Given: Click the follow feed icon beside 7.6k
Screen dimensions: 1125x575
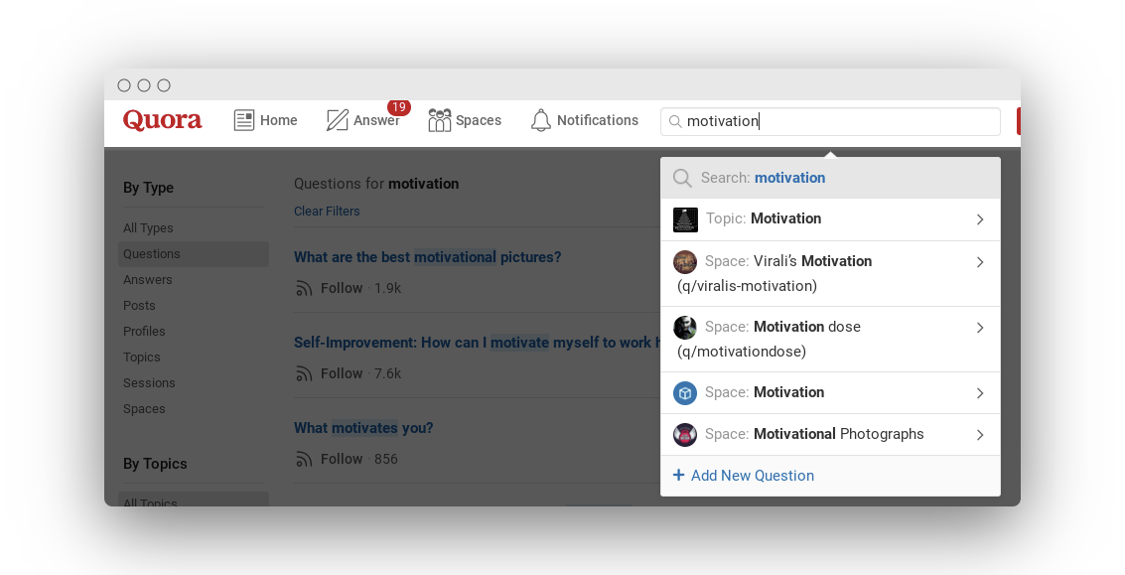Looking at the screenshot, I should pyautogui.click(x=304, y=374).
